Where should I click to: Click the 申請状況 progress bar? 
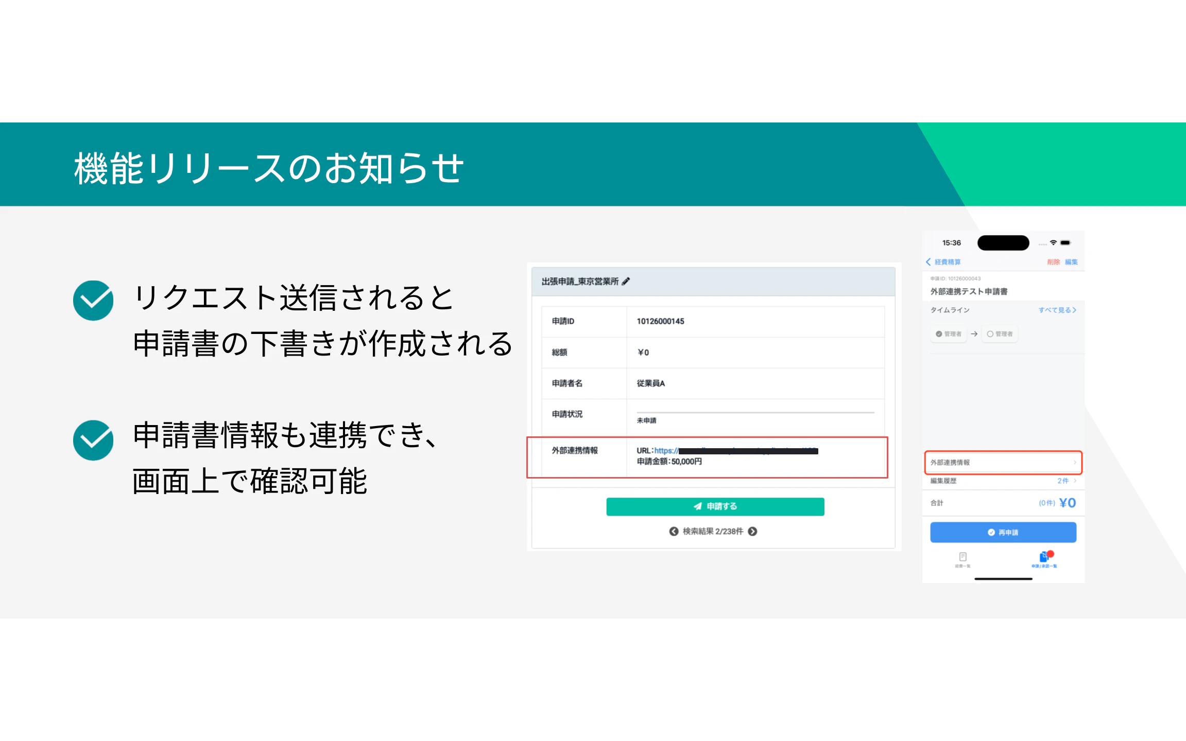pos(755,412)
